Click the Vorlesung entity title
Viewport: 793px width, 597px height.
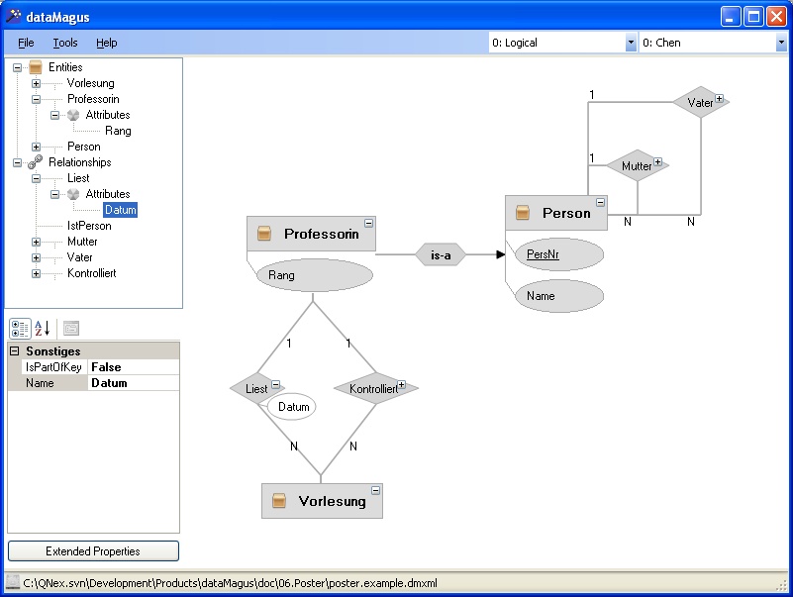pos(333,501)
